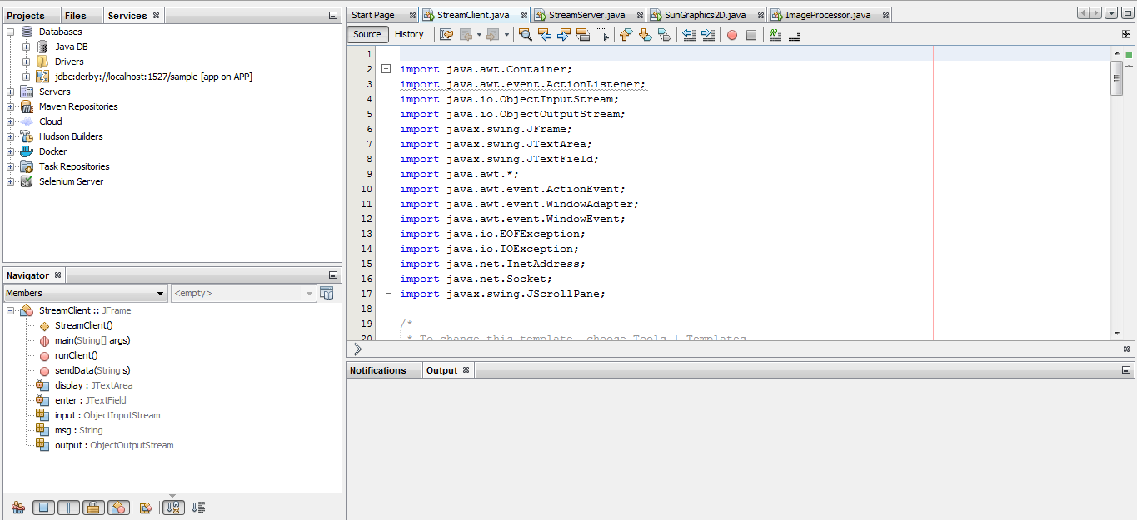Expand the Drivers node

point(27,62)
